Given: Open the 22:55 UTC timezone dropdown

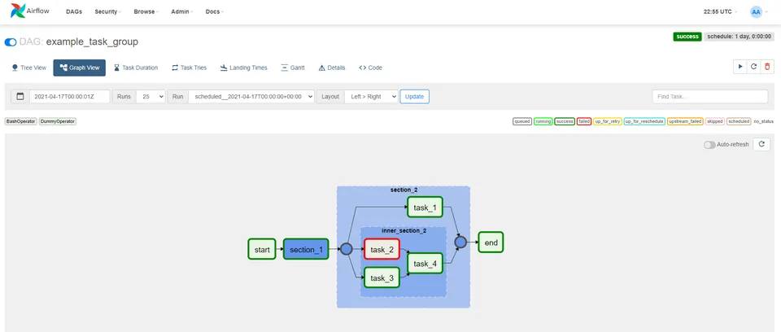Looking at the screenshot, I should click(721, 11).
